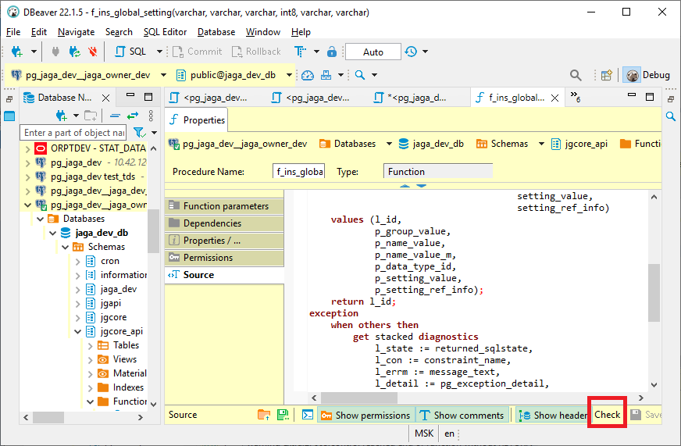Toggle Show permissions option
This screenshot has height=446, width=681.
[365, 415]
